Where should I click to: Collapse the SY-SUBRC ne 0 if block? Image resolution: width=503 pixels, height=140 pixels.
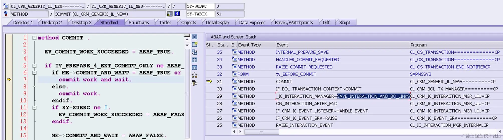pyautogui.click(x=34, y=108)
